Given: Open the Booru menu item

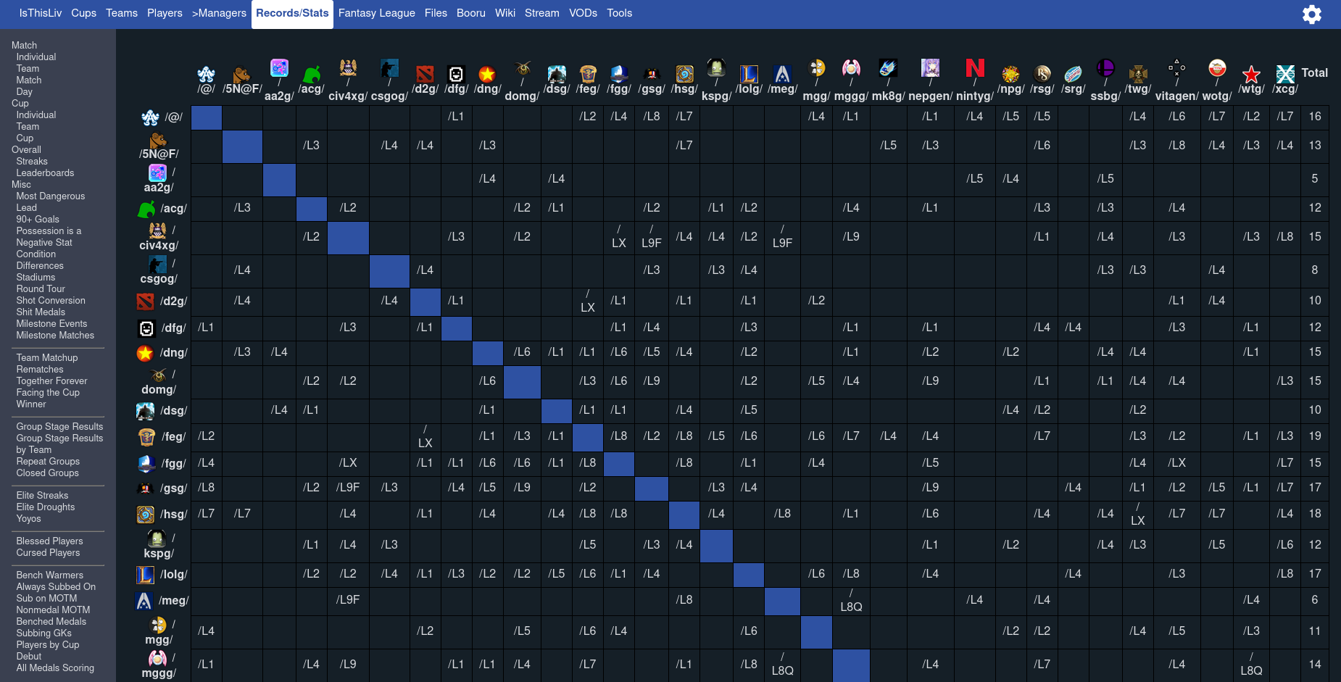Looking at the screenshot, I should (x=471, y=13).
